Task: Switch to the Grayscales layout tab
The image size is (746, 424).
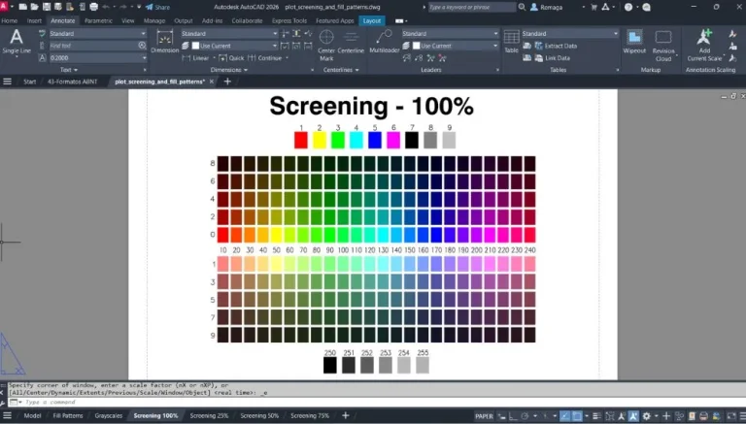Action: click(108, 416)
